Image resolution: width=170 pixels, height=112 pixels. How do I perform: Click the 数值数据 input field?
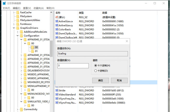click(73, 66)
